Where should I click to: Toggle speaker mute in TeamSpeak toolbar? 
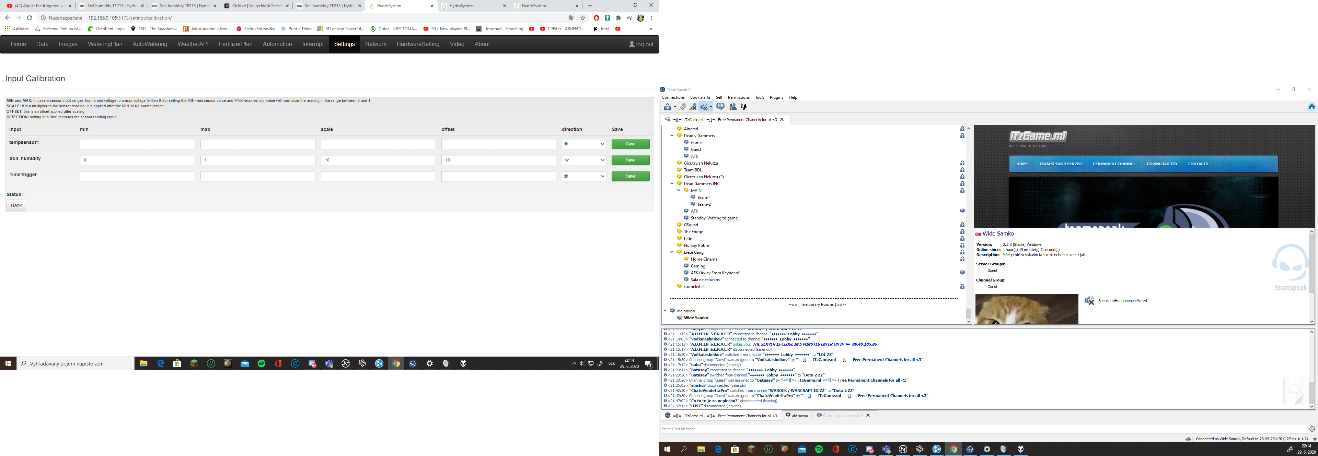(704, 107)
